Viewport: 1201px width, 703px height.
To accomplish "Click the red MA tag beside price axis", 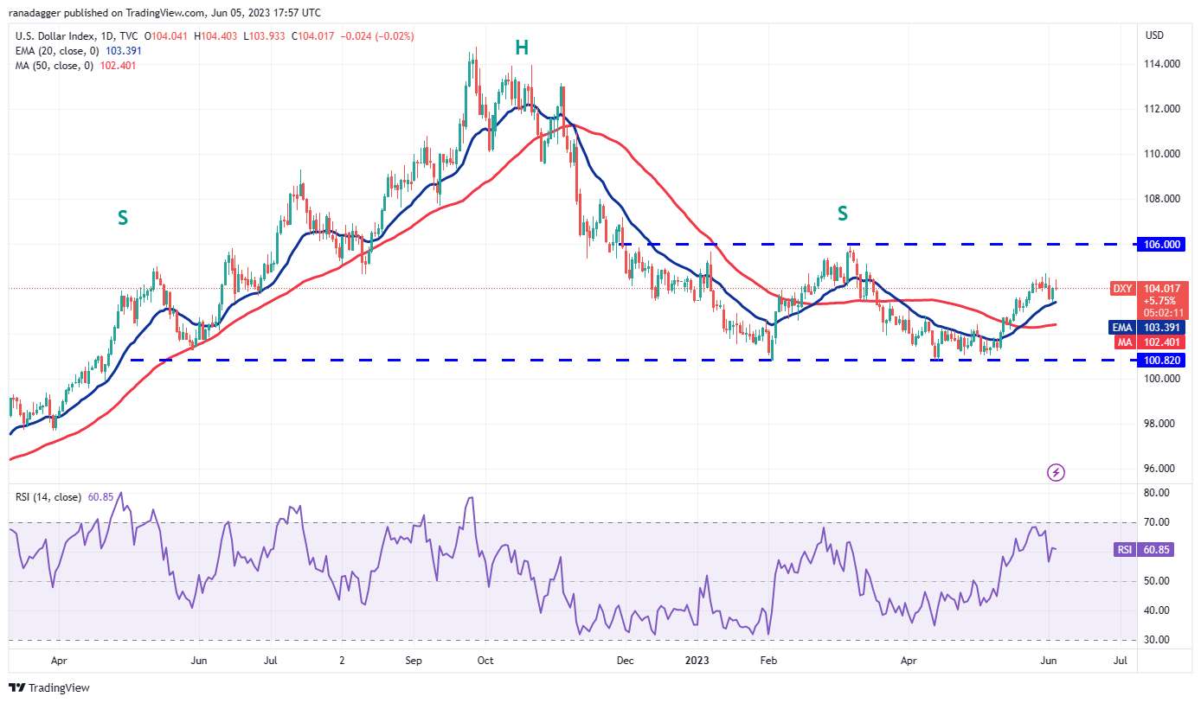I will [1121, 342].
